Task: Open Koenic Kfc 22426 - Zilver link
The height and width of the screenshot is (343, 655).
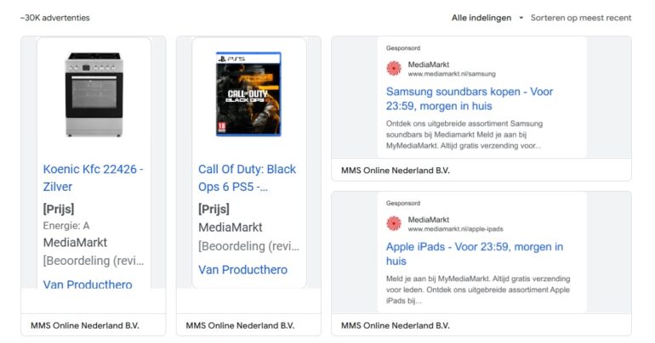Action: click(93, 178)
